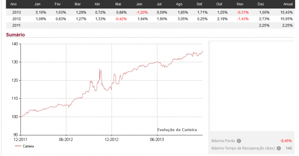This screenshot has height=156, width=299.
Task: Click 1,33% April 2012 value
Action: pyautogui.click(x=101, y=19)
